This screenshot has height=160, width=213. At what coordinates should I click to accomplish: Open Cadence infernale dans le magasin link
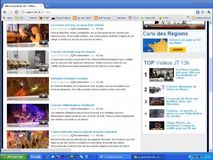pyautogui.click(x=84, y=132)
